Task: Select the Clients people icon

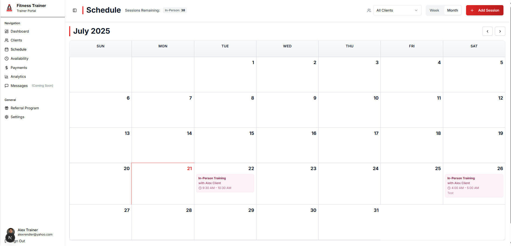Action: click(6, 40)
